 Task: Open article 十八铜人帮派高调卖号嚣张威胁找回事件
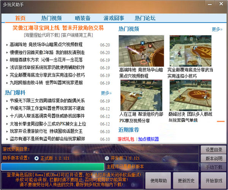(47, 116)
